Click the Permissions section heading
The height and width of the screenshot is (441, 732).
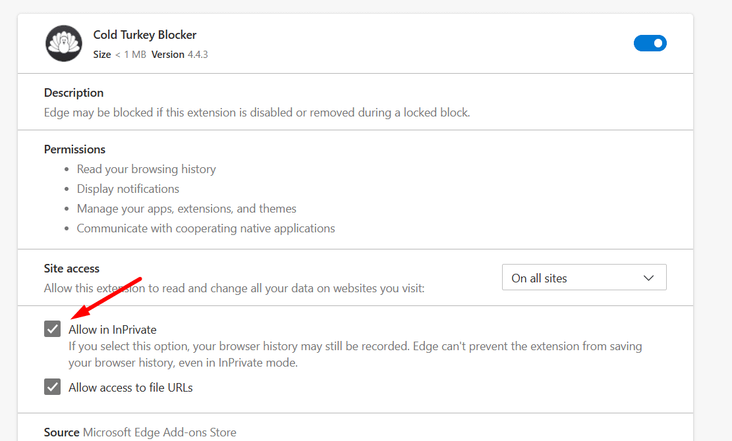(x=74, y=149)
